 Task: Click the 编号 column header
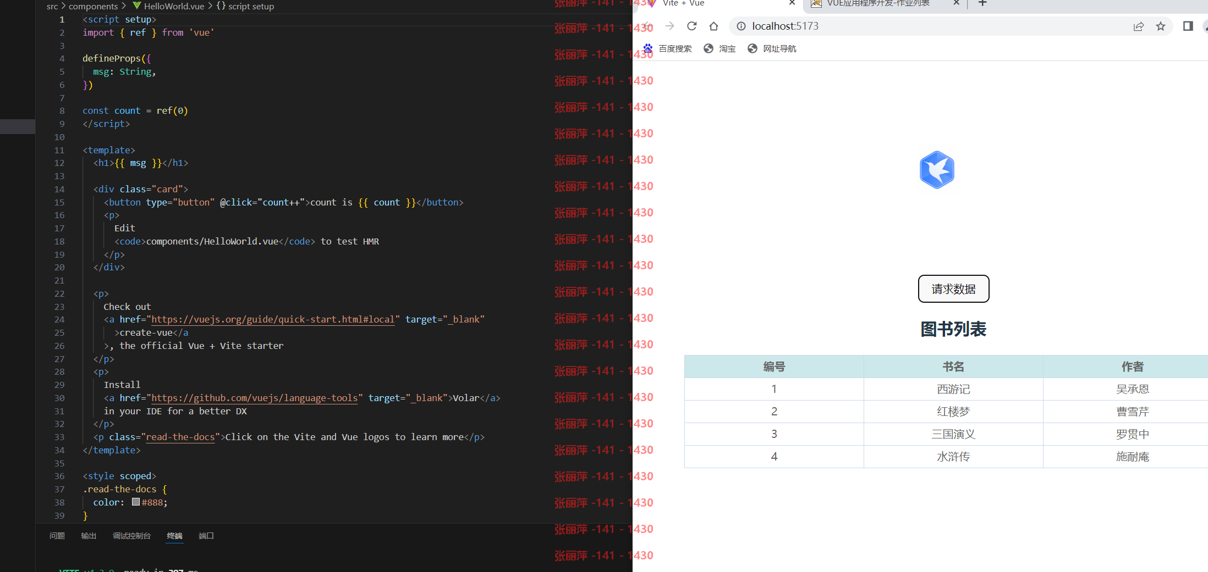[774, 366]
